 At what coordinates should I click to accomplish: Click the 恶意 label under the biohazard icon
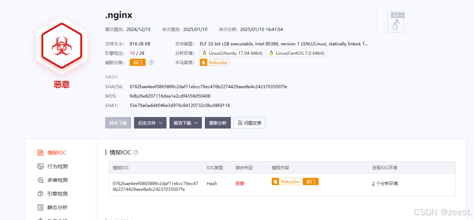[x=62, y=85]
